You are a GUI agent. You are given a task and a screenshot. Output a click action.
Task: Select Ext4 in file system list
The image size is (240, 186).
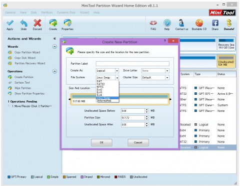click(x=107, y=95)
